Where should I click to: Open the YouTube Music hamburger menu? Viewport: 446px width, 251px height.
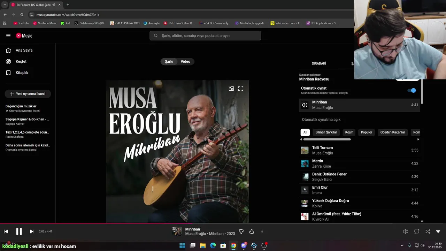[x=8, y=36]
